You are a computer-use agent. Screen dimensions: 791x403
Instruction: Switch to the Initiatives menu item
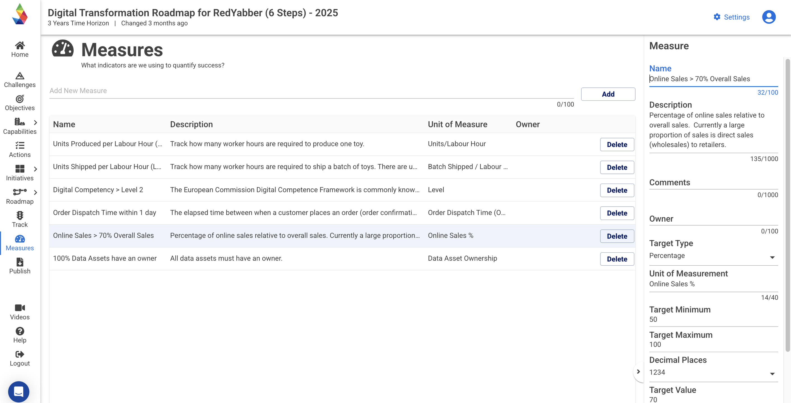pyautogui.click(x=20, y=173)
